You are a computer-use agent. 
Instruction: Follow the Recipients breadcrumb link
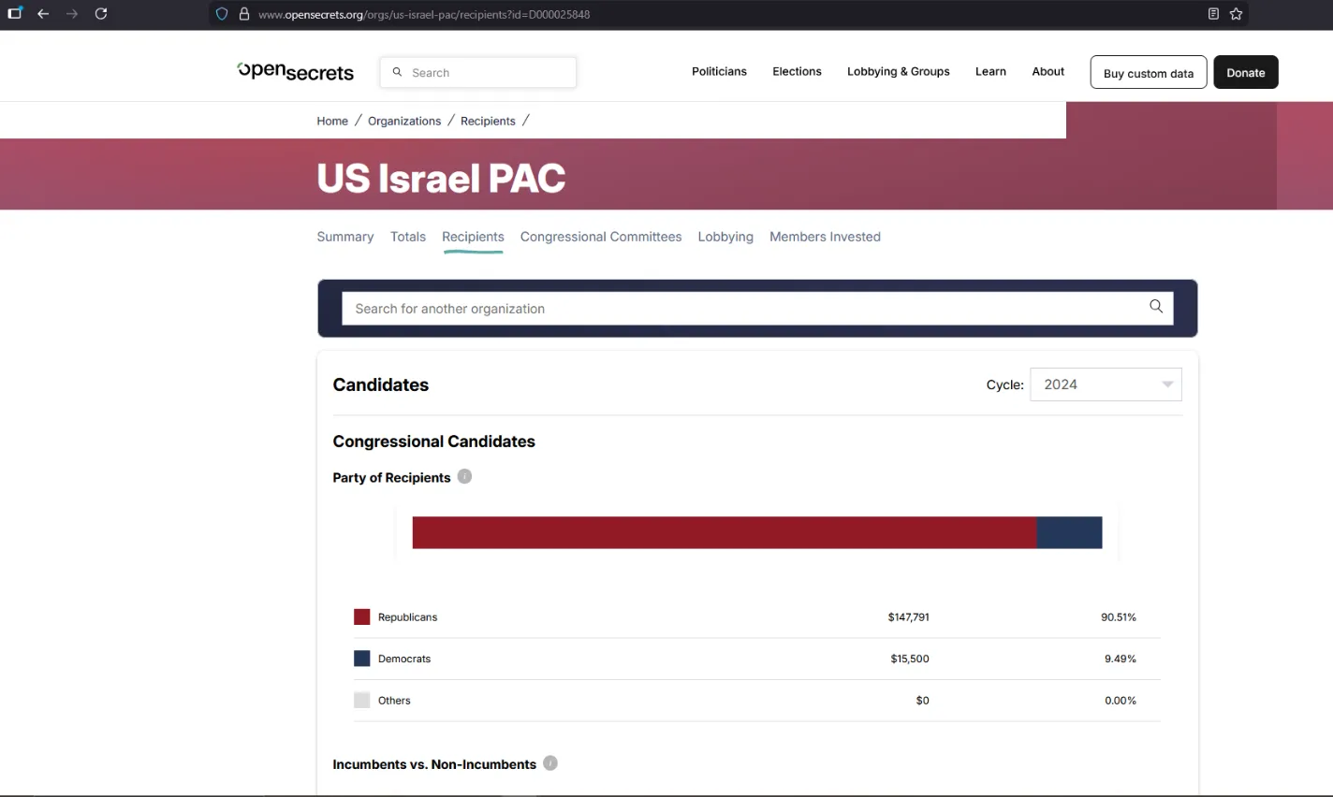[488, 121]
